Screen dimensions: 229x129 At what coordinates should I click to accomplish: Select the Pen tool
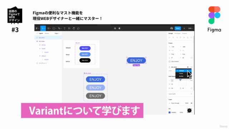pyautogui.click(x=59, y=28)
